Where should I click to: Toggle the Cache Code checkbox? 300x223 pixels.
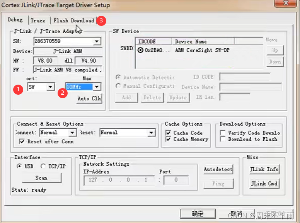pyautogui.click(x=168, y=133)
